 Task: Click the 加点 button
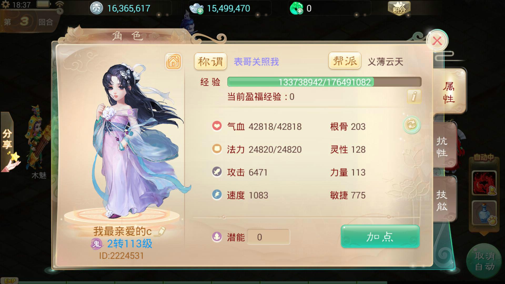(x=380, y=236)
